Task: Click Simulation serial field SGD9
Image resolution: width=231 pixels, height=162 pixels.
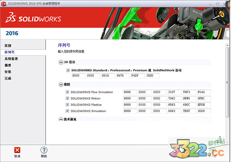Action: (204, 111)
